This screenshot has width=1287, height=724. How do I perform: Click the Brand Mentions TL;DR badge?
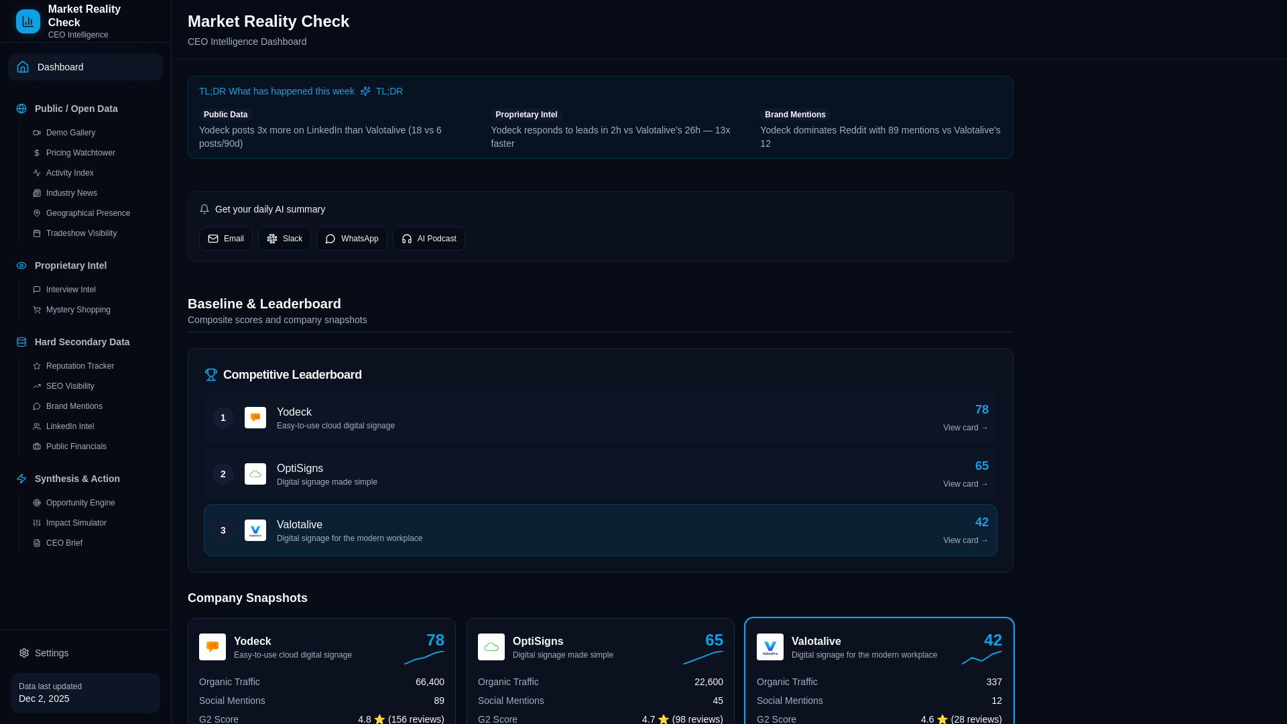795,115
